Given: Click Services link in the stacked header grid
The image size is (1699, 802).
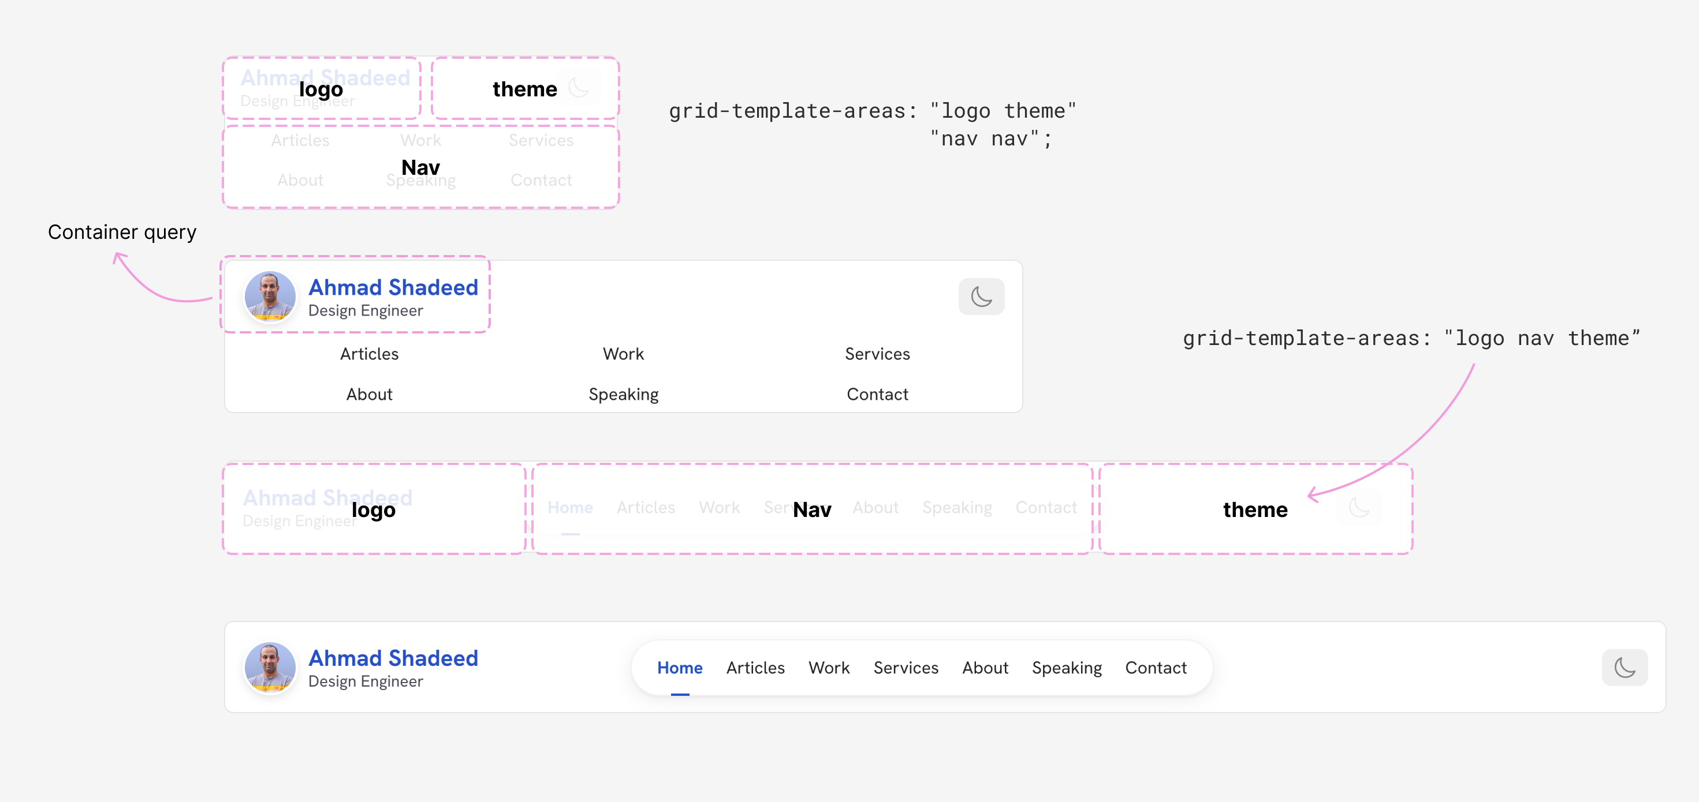Looking at the screenshot, I should [x=877, y=354].
